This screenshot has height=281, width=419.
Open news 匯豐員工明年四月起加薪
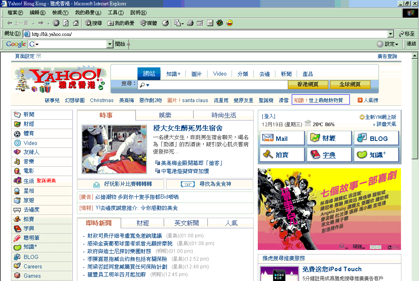[x=117, y=274]
